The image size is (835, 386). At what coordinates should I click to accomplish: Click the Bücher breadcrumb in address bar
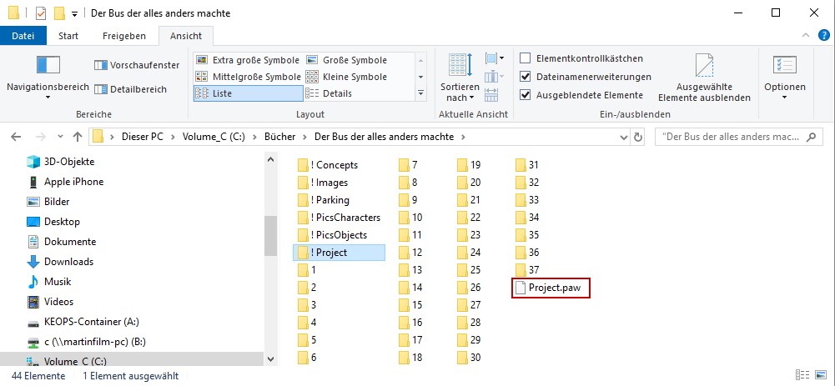279,137
